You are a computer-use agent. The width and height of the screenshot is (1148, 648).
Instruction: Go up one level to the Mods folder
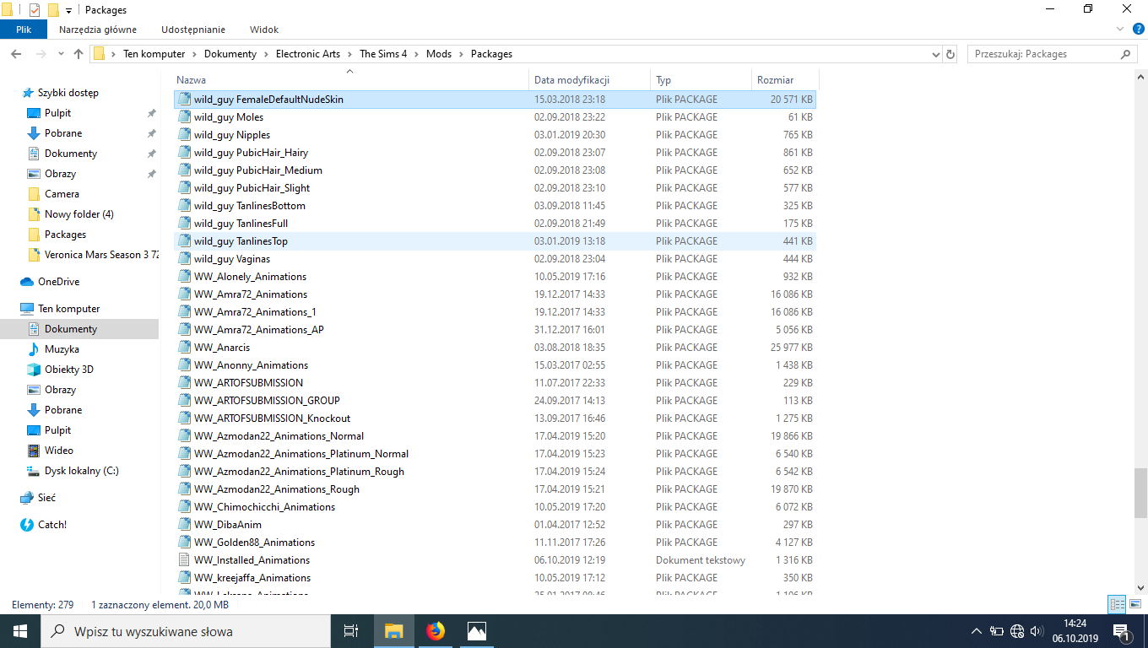[x=79, y=54]
